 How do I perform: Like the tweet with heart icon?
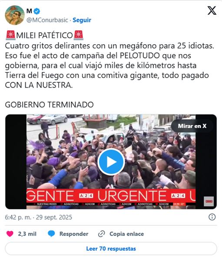(x=10, y=234)
